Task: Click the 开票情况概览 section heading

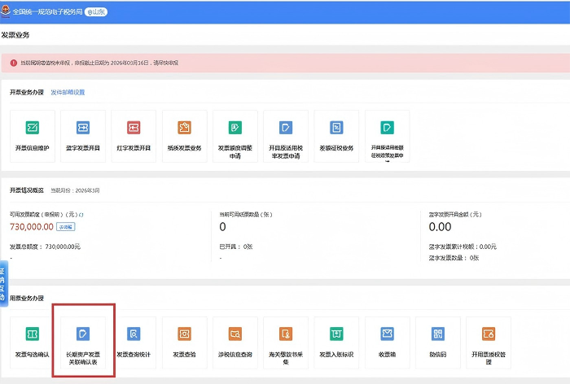Action: point(27,190)
